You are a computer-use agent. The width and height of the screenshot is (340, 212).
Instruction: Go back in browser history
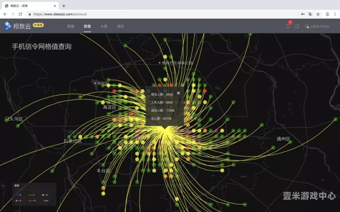coord(5,14)
